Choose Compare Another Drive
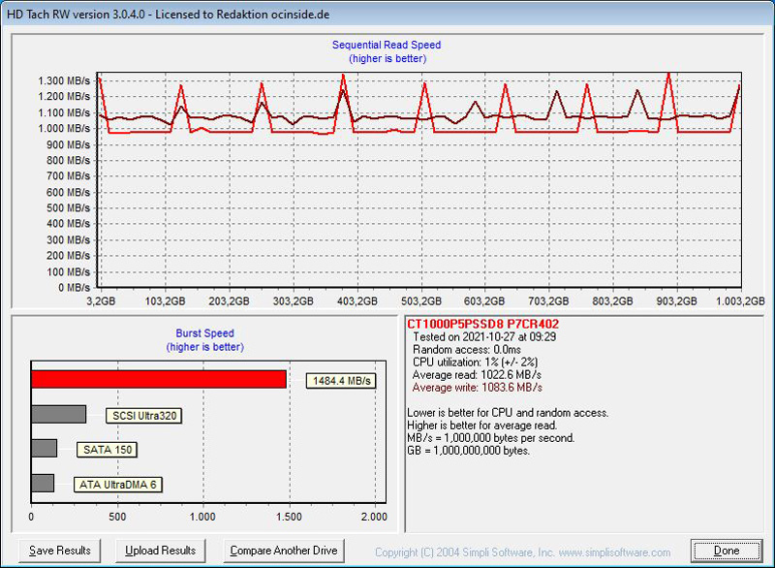775x568 pixels. [x=284, y=551]
